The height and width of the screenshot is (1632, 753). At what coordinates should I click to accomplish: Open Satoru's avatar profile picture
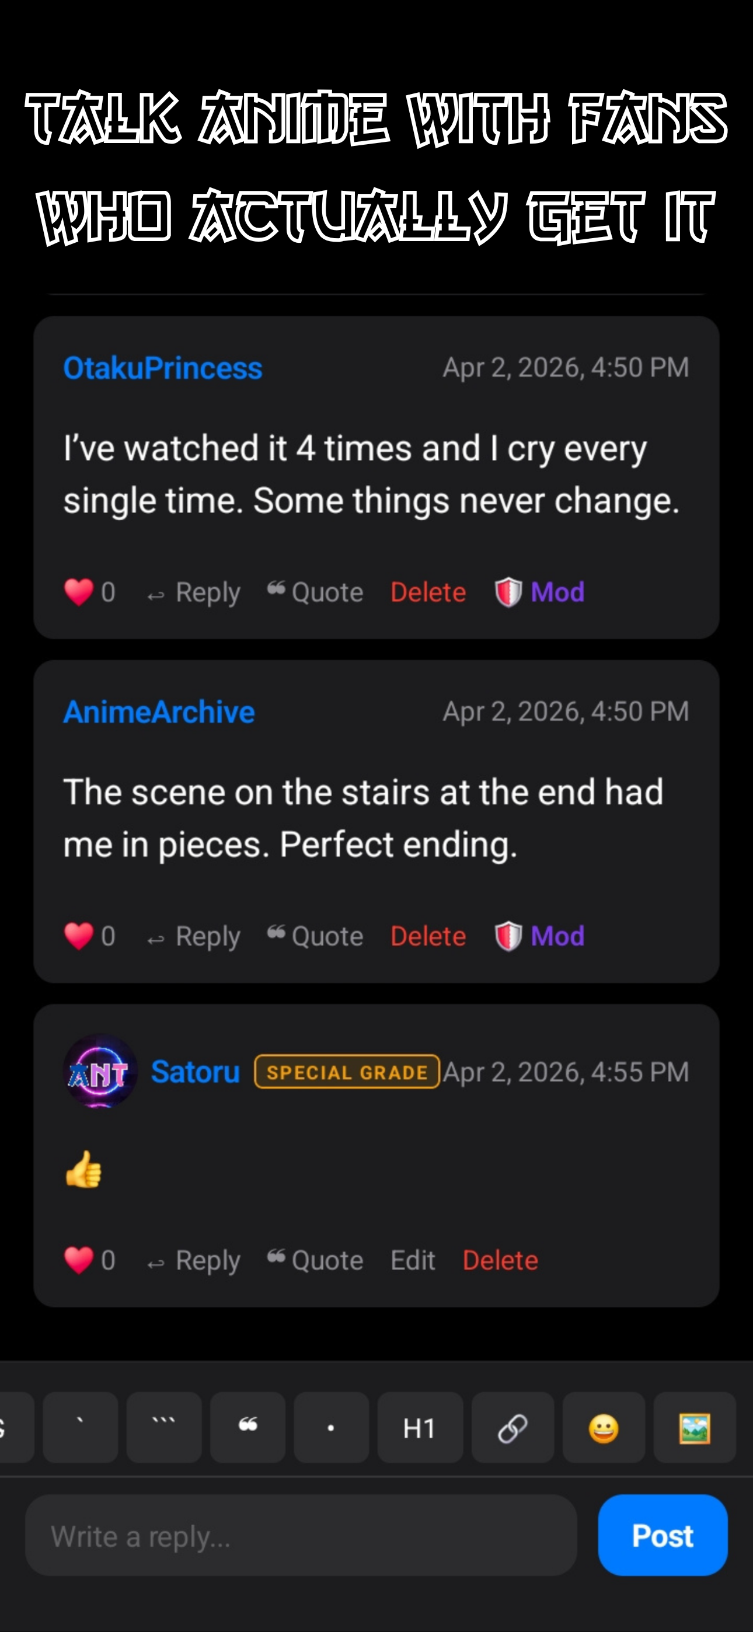[100, 1071]
